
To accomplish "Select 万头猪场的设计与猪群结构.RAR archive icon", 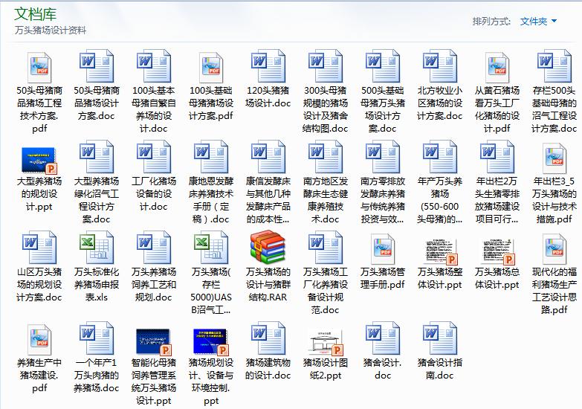I will (x=268, y=249).
